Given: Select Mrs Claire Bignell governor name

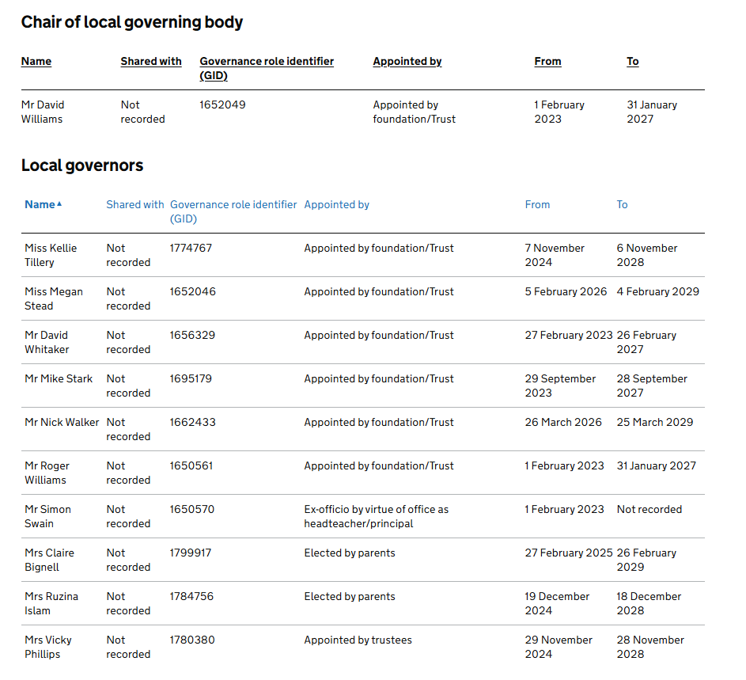Looking at the screenshot, I should pyautogui.click(x=50, y=560).
